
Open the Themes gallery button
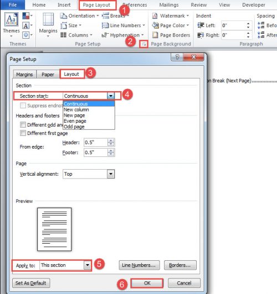11,24
